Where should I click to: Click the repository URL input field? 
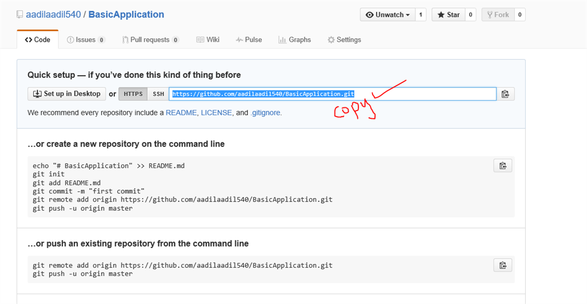[332, 94]
